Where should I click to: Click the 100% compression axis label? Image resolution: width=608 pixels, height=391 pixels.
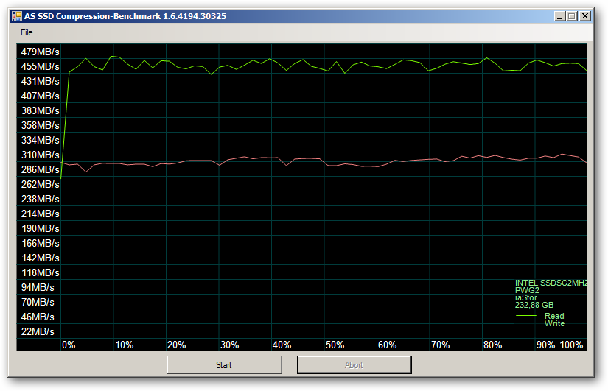click(572, 345)
